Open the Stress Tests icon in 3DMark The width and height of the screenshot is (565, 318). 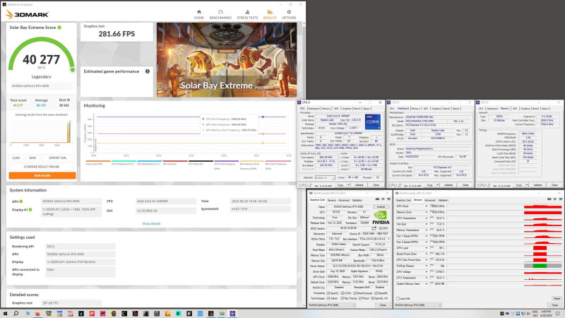click(x=247, y=12)
